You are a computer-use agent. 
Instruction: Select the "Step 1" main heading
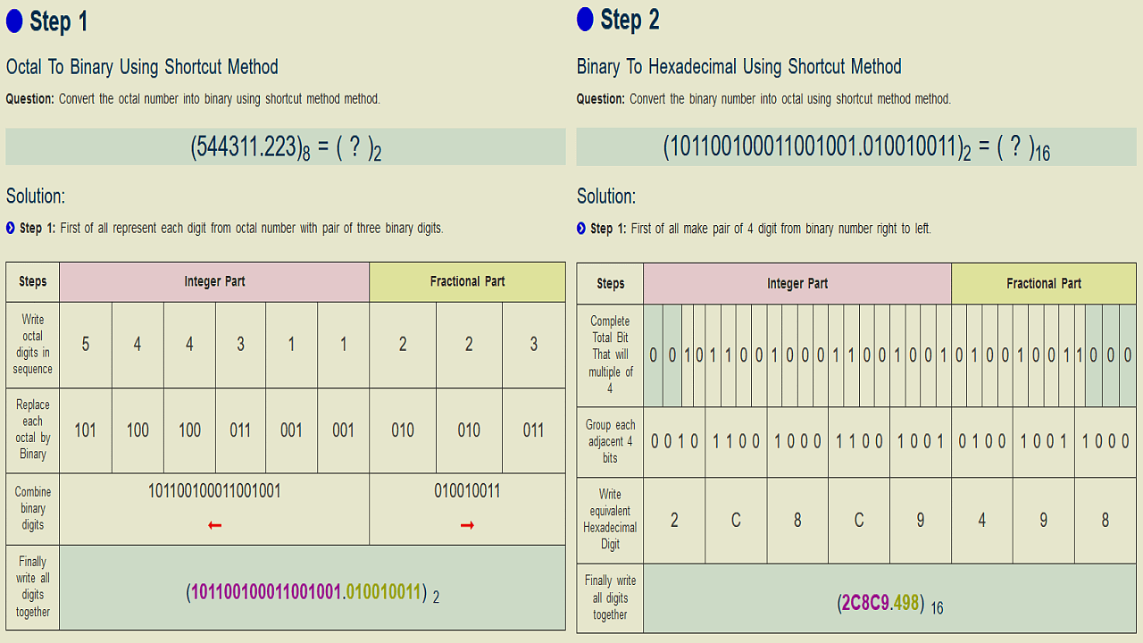(x=59, y=21)
